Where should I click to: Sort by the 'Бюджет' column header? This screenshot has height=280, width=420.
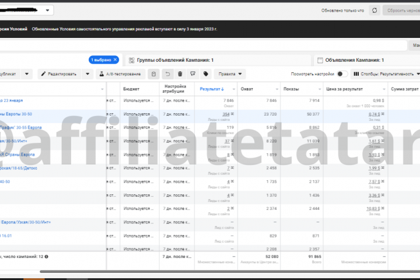tap(131, 89)
